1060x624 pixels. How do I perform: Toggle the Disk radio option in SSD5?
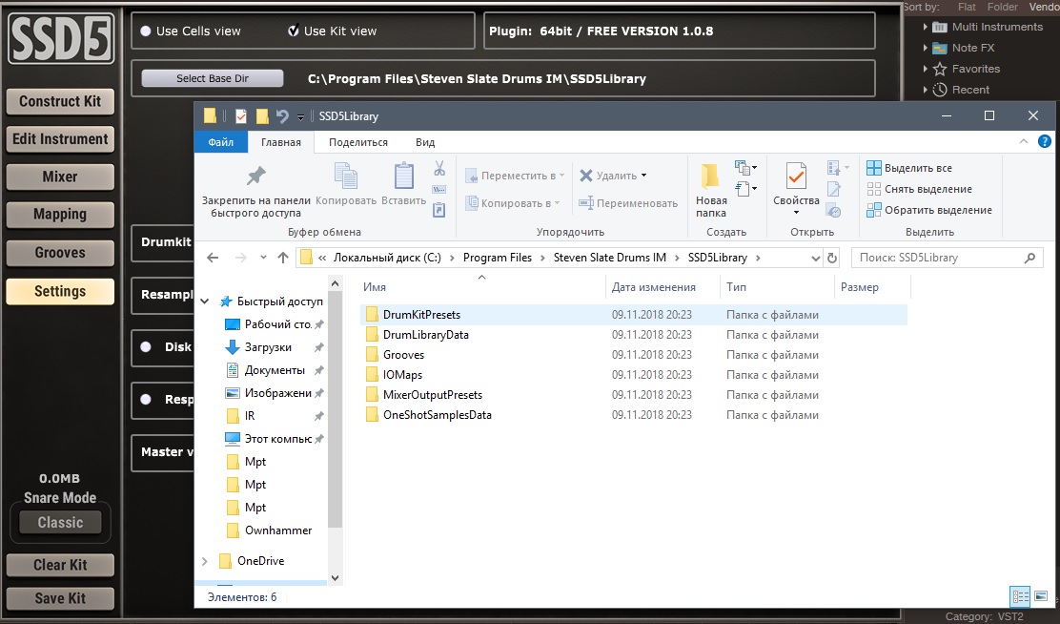[x=145, y=347]
